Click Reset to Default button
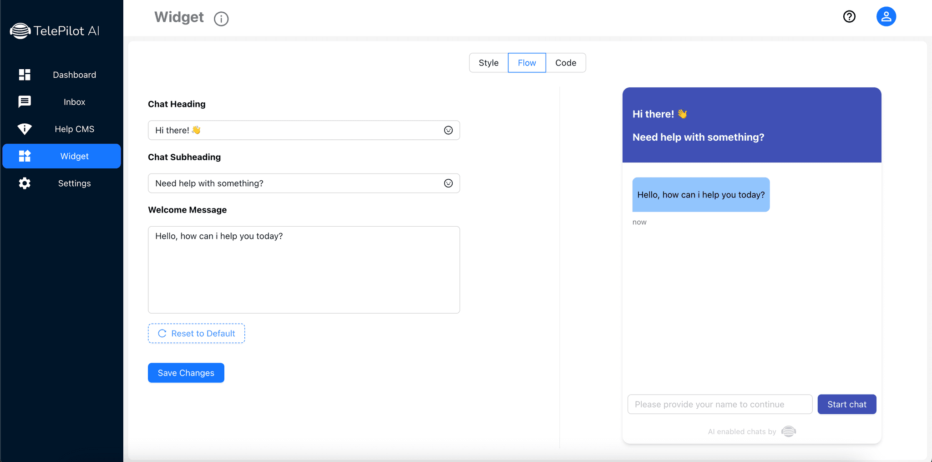Viewport: 932px width, 462px height. point(196,334)
